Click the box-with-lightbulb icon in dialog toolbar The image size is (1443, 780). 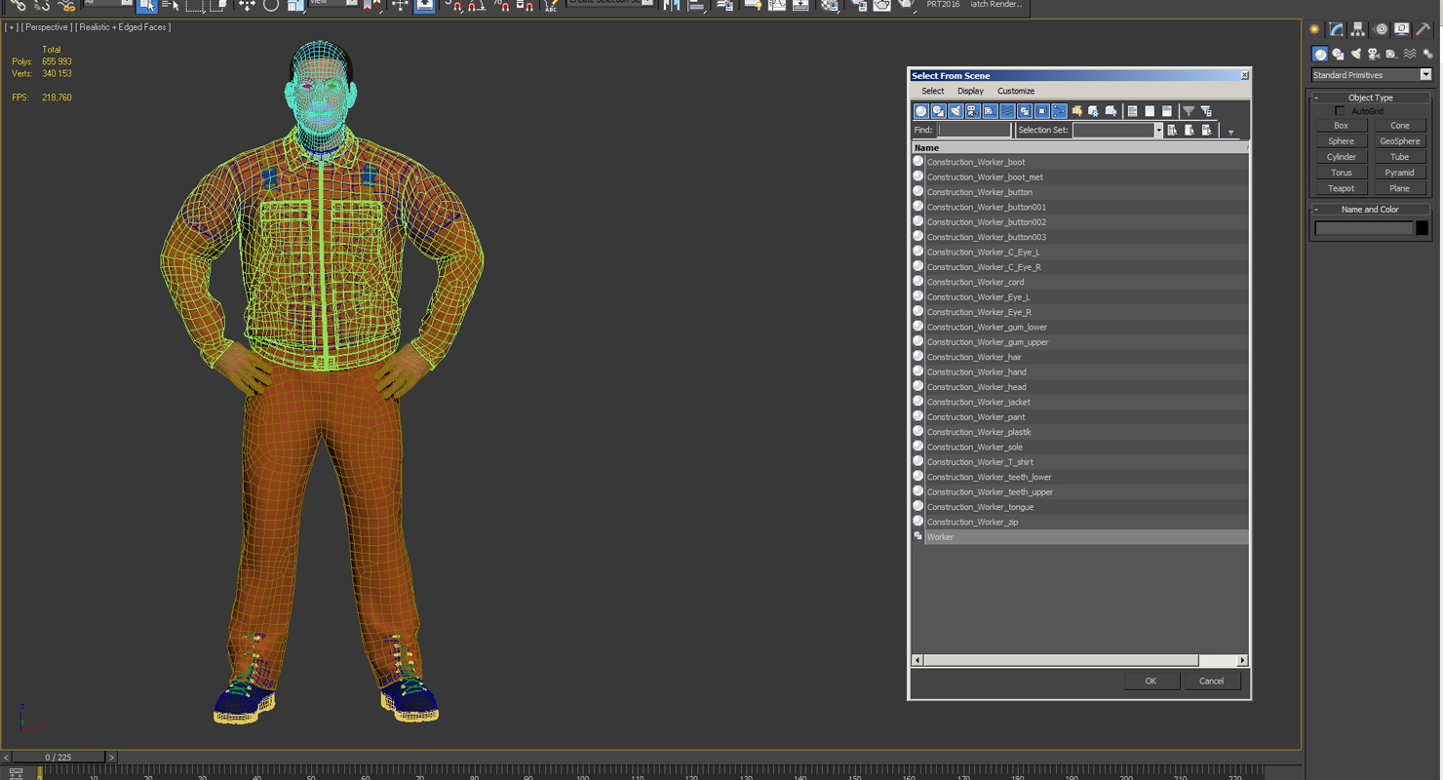point(1077,111)
